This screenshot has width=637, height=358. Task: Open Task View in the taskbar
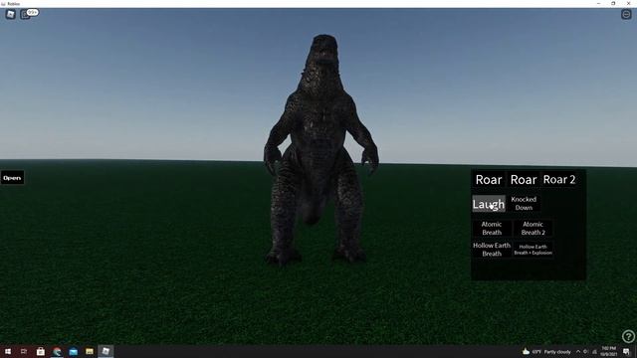24,351
